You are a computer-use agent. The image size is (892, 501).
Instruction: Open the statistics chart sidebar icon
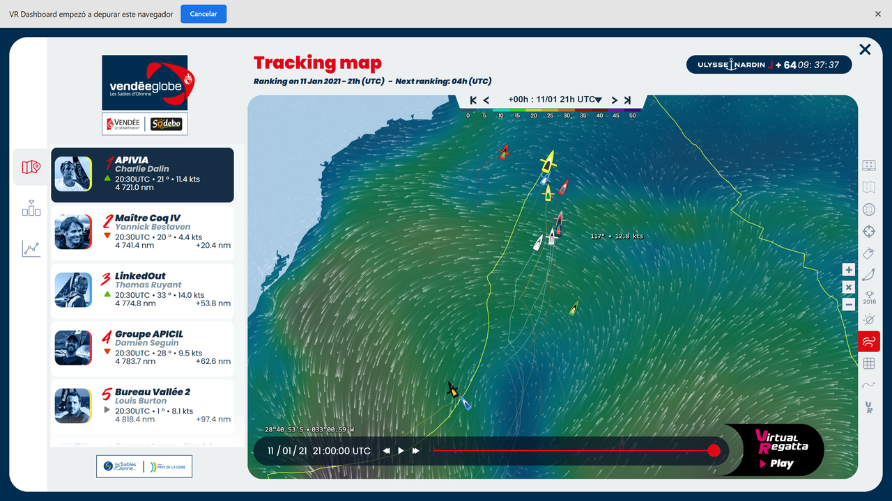click(x=31, y=248)
